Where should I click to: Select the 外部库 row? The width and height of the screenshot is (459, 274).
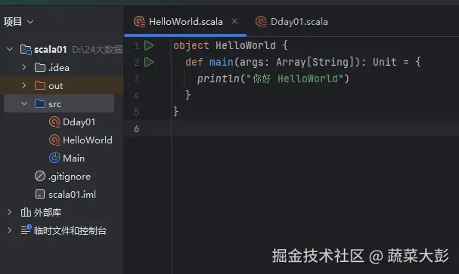tap(48, 212)
